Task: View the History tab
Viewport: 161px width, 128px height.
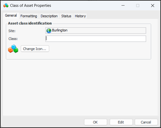Action: [x=80, y=16]
